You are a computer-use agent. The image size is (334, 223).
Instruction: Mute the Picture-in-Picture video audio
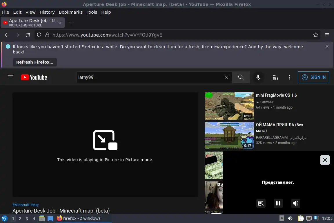click(295, 203)
